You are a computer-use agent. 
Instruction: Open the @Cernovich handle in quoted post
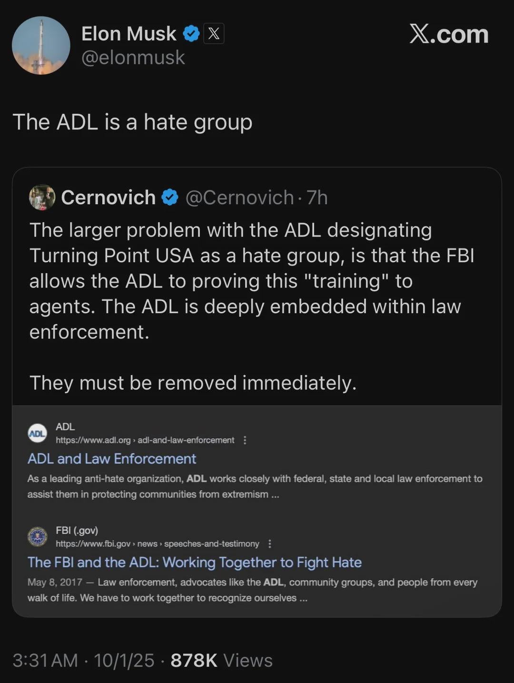(239, 198)
